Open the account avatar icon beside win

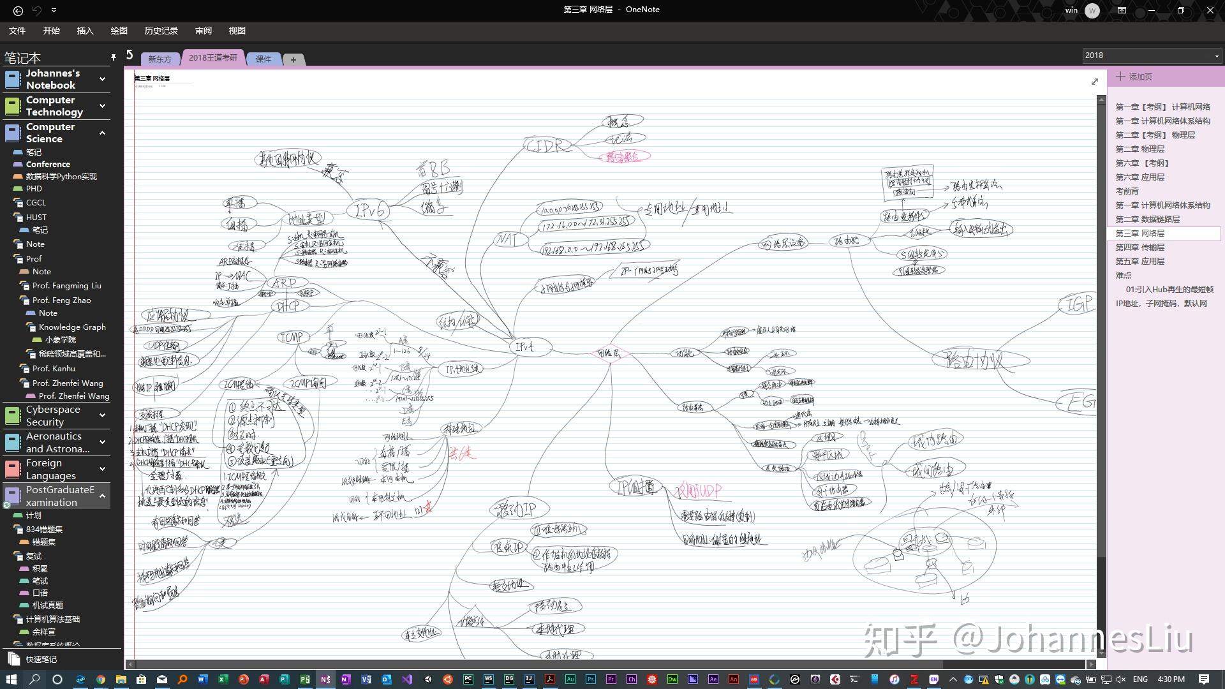coord(1092,10)
